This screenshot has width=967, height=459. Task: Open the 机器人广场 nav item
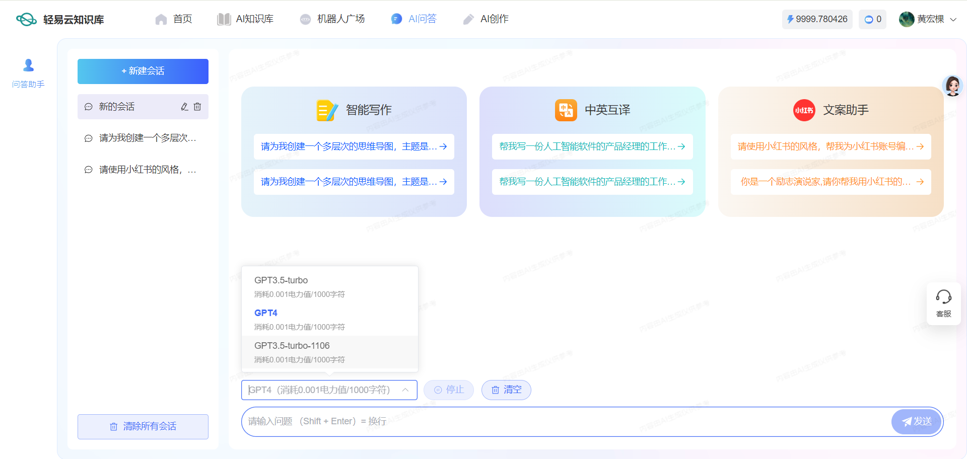click(x=332, y=19)
